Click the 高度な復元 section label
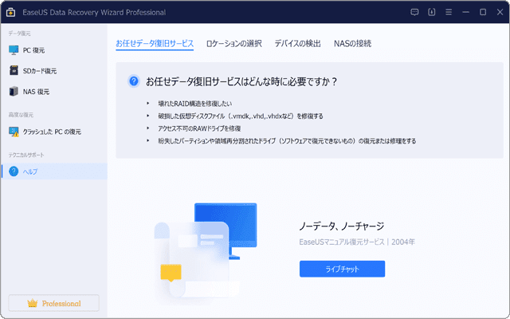 point(21,115)
